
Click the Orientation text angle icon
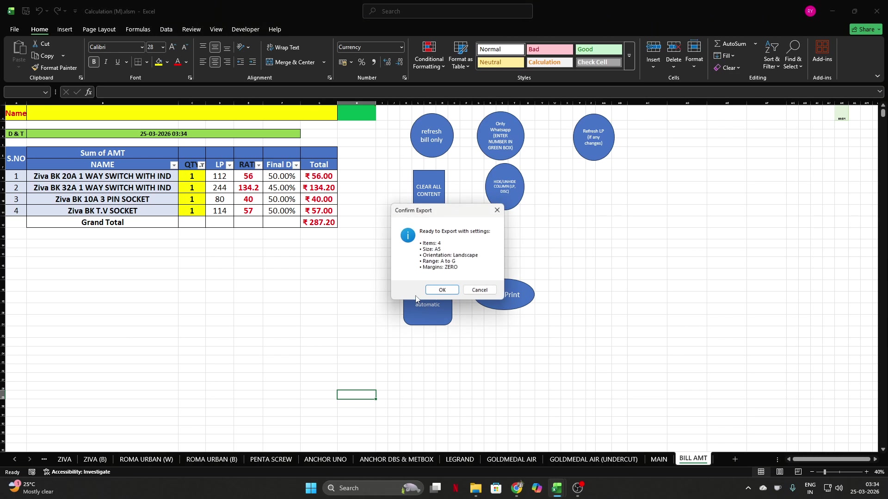[240, 47]
